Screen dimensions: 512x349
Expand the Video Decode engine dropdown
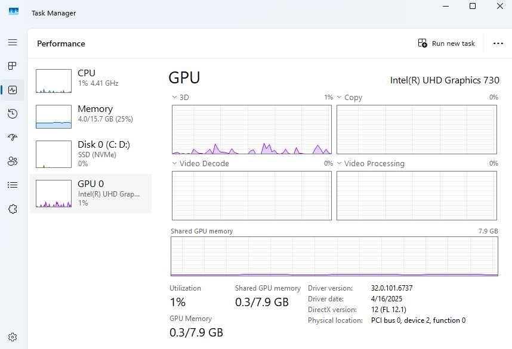(200, 163)
